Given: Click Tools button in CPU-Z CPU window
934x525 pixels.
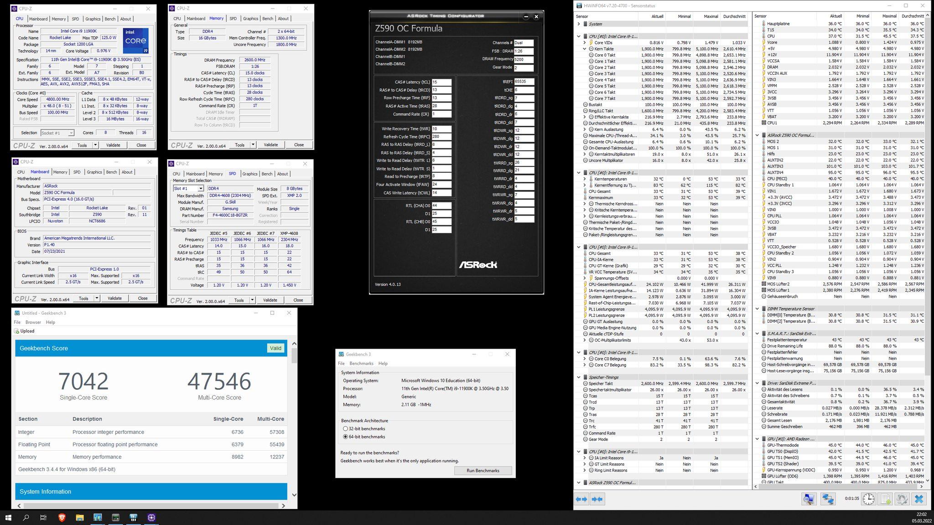Looking at the screenshot, I should [82, 145].
